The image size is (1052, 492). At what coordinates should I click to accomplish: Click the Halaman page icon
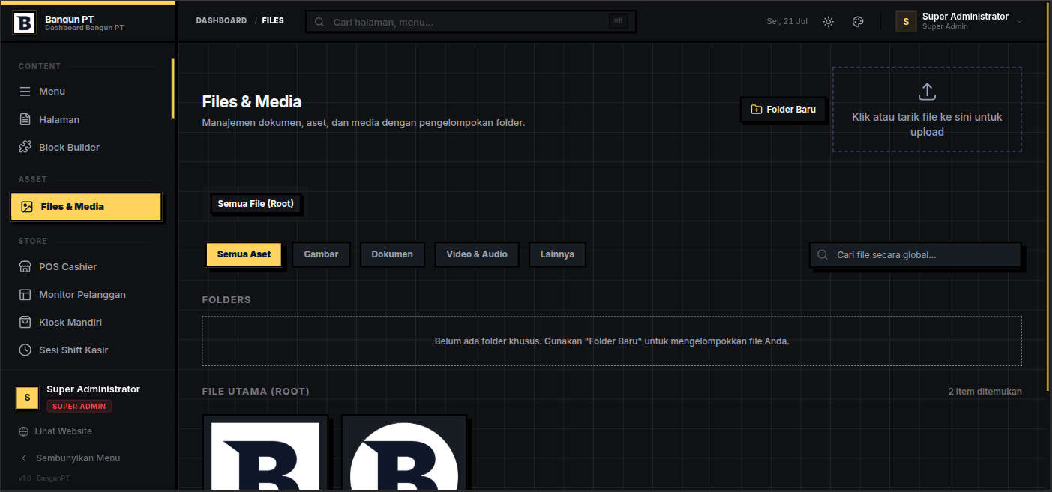click(x=25, y=119)
